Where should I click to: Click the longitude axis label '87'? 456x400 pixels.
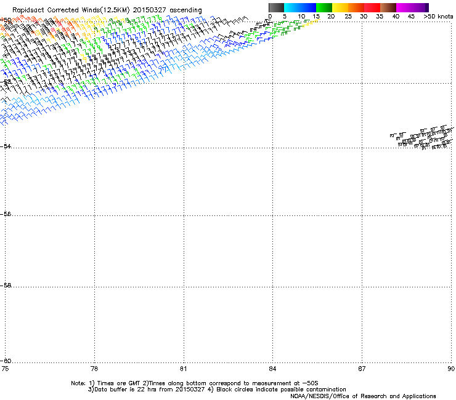(x=362, y=369)
